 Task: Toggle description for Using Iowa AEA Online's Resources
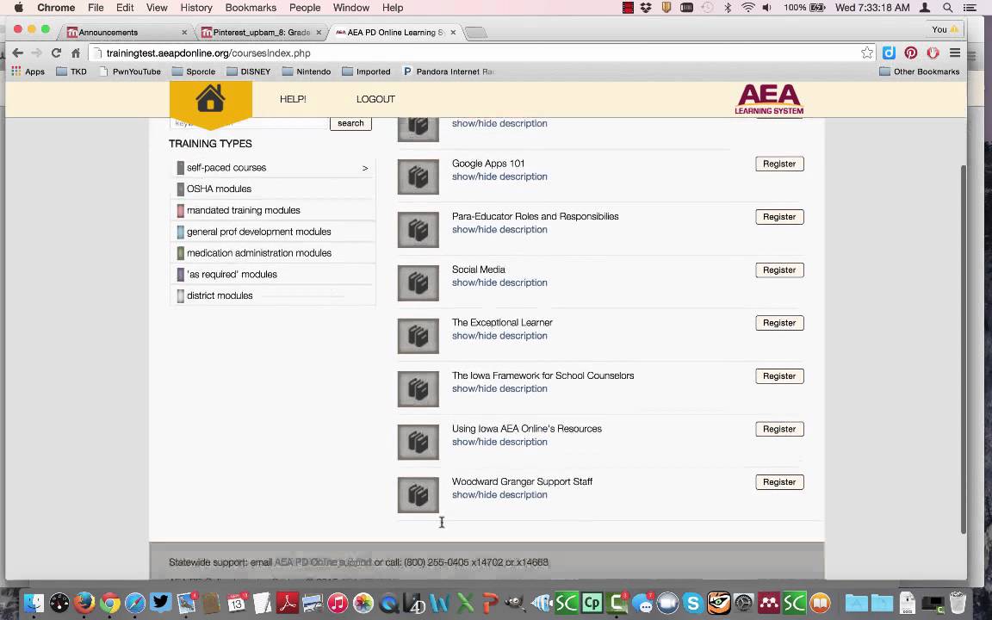tap(499, 442)
